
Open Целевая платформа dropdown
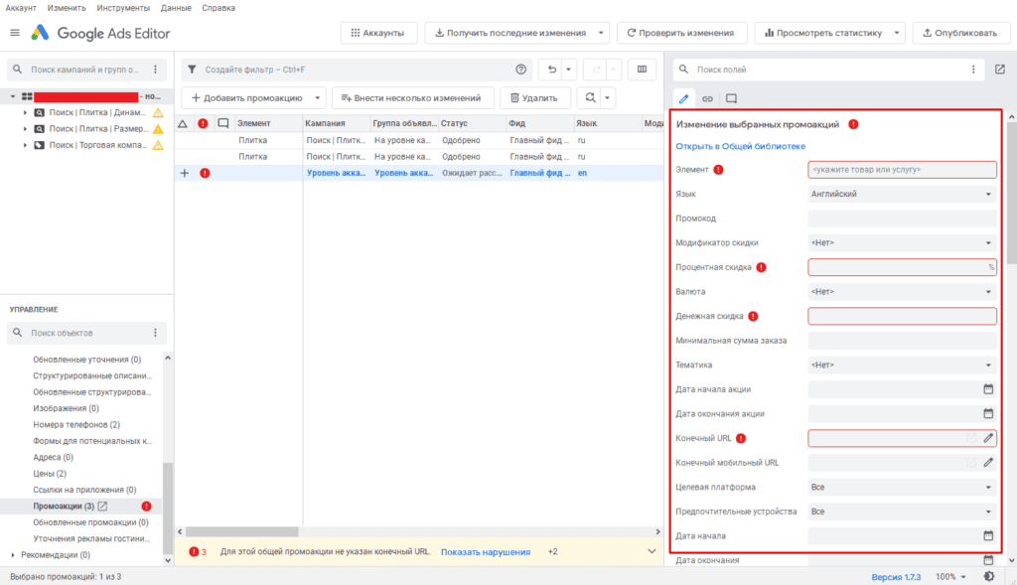(902, 487)
